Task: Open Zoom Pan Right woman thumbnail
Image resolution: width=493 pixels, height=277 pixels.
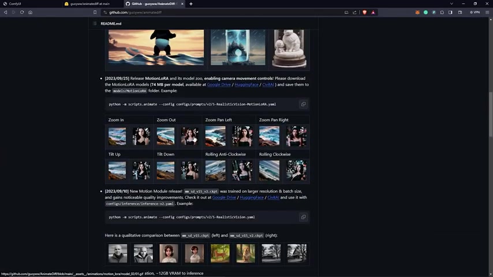Action: 296,136
